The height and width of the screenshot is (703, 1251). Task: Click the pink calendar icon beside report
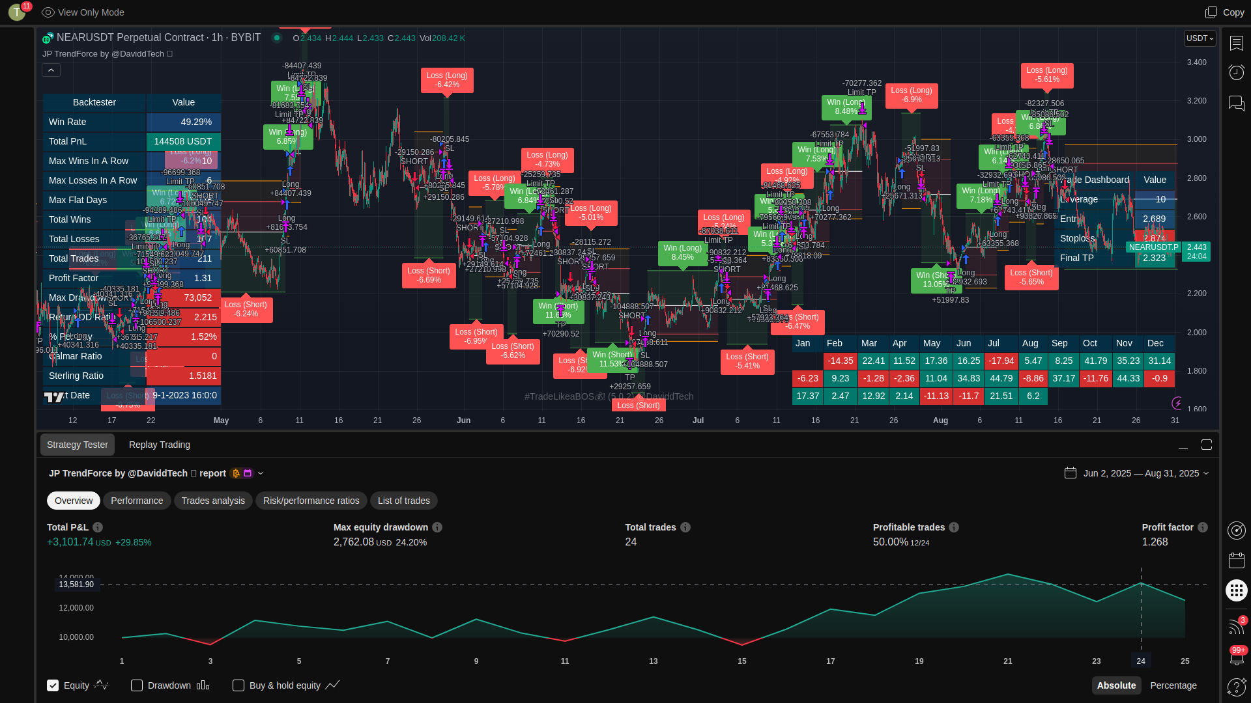pyautogui.click(x=248, y=473)
